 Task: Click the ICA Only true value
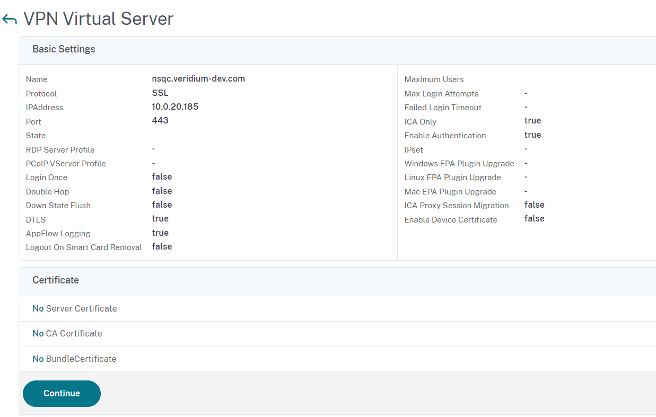[532, 121]
